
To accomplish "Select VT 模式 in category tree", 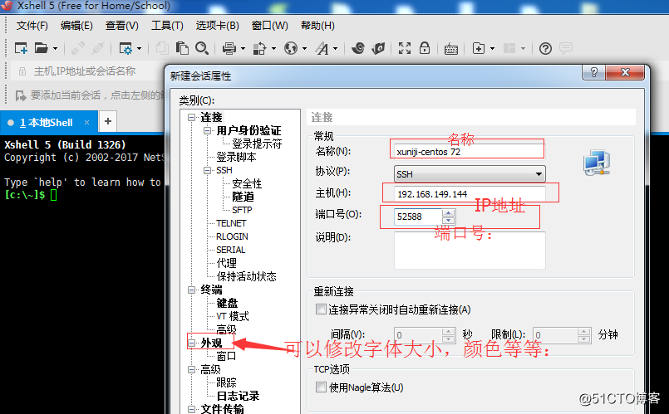I will [x=232, y=316].
